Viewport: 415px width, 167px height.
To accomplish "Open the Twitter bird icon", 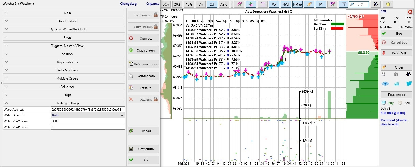I will point(409,84).
